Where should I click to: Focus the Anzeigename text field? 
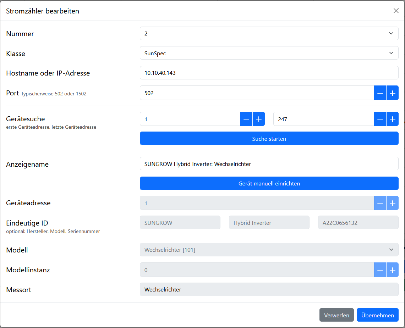(x=269, y=164)
